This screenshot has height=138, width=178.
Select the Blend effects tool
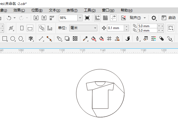pyautogui.click(x=59, y=39)
